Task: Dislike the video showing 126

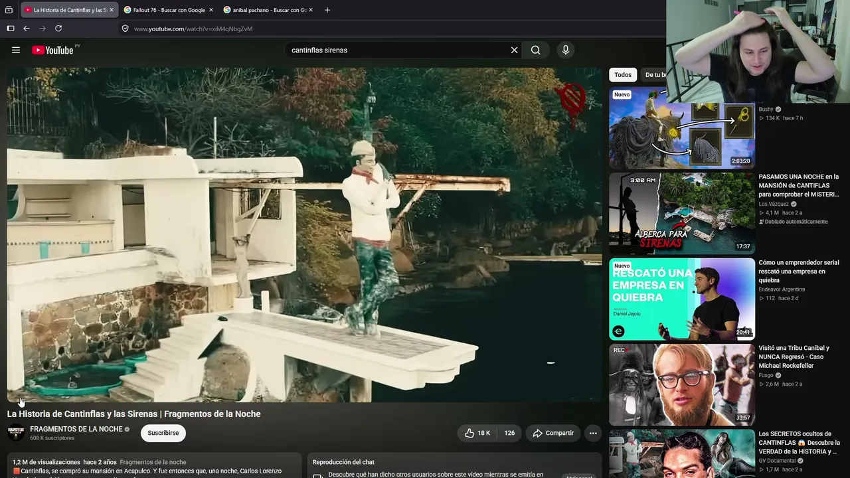Action: tap(509, 433)
